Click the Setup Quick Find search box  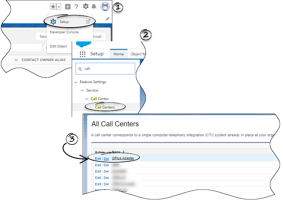point(105,69)
